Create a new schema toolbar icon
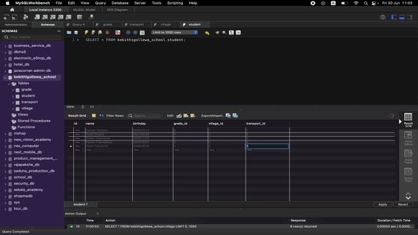 point(37,17)
